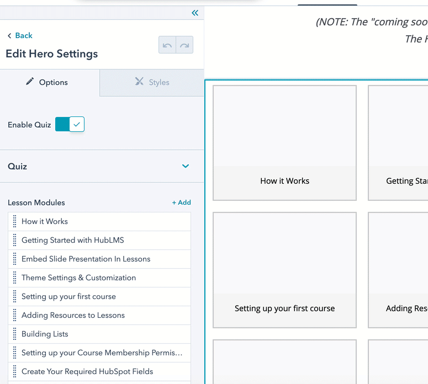The width and height of the screenshot is (428, 384).
Task: Grab drag handle for How it Works
Action: pyautogui.click(x=15, y=221)
